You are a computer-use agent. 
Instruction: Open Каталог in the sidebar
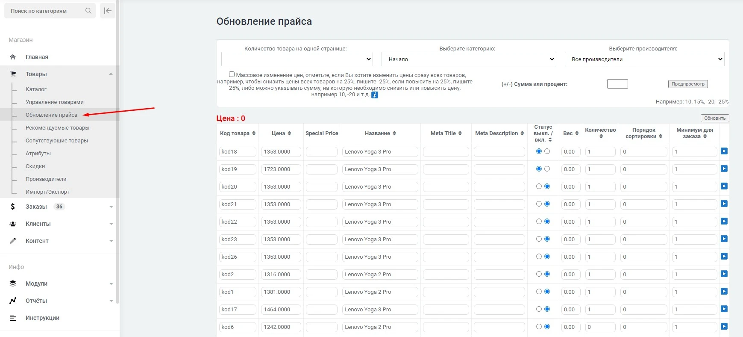pyautogui.click(x=36, y=89)
